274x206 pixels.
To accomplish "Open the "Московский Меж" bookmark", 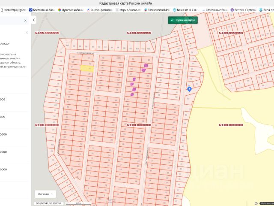I will coord(157,10).
